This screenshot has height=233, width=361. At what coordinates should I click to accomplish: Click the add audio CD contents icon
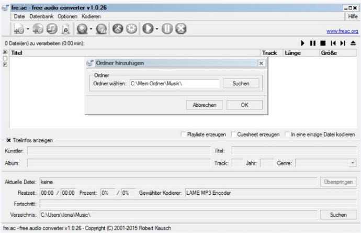tap(38, 29)
